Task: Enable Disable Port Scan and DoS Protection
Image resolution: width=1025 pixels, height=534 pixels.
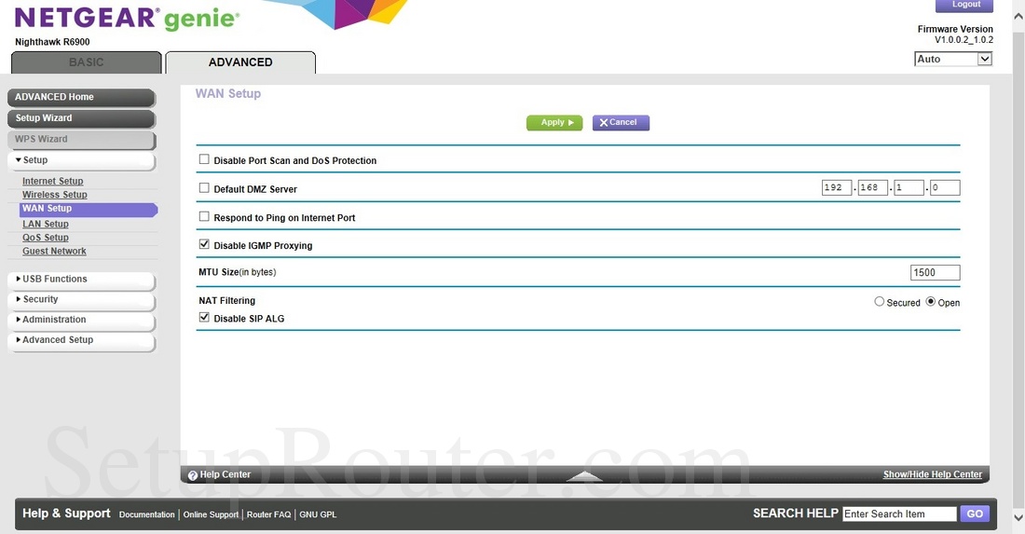Action: pos(204,159)
